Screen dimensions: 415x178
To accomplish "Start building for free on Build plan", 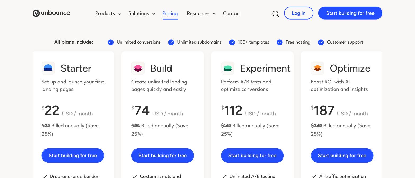I will pos(163,156).
